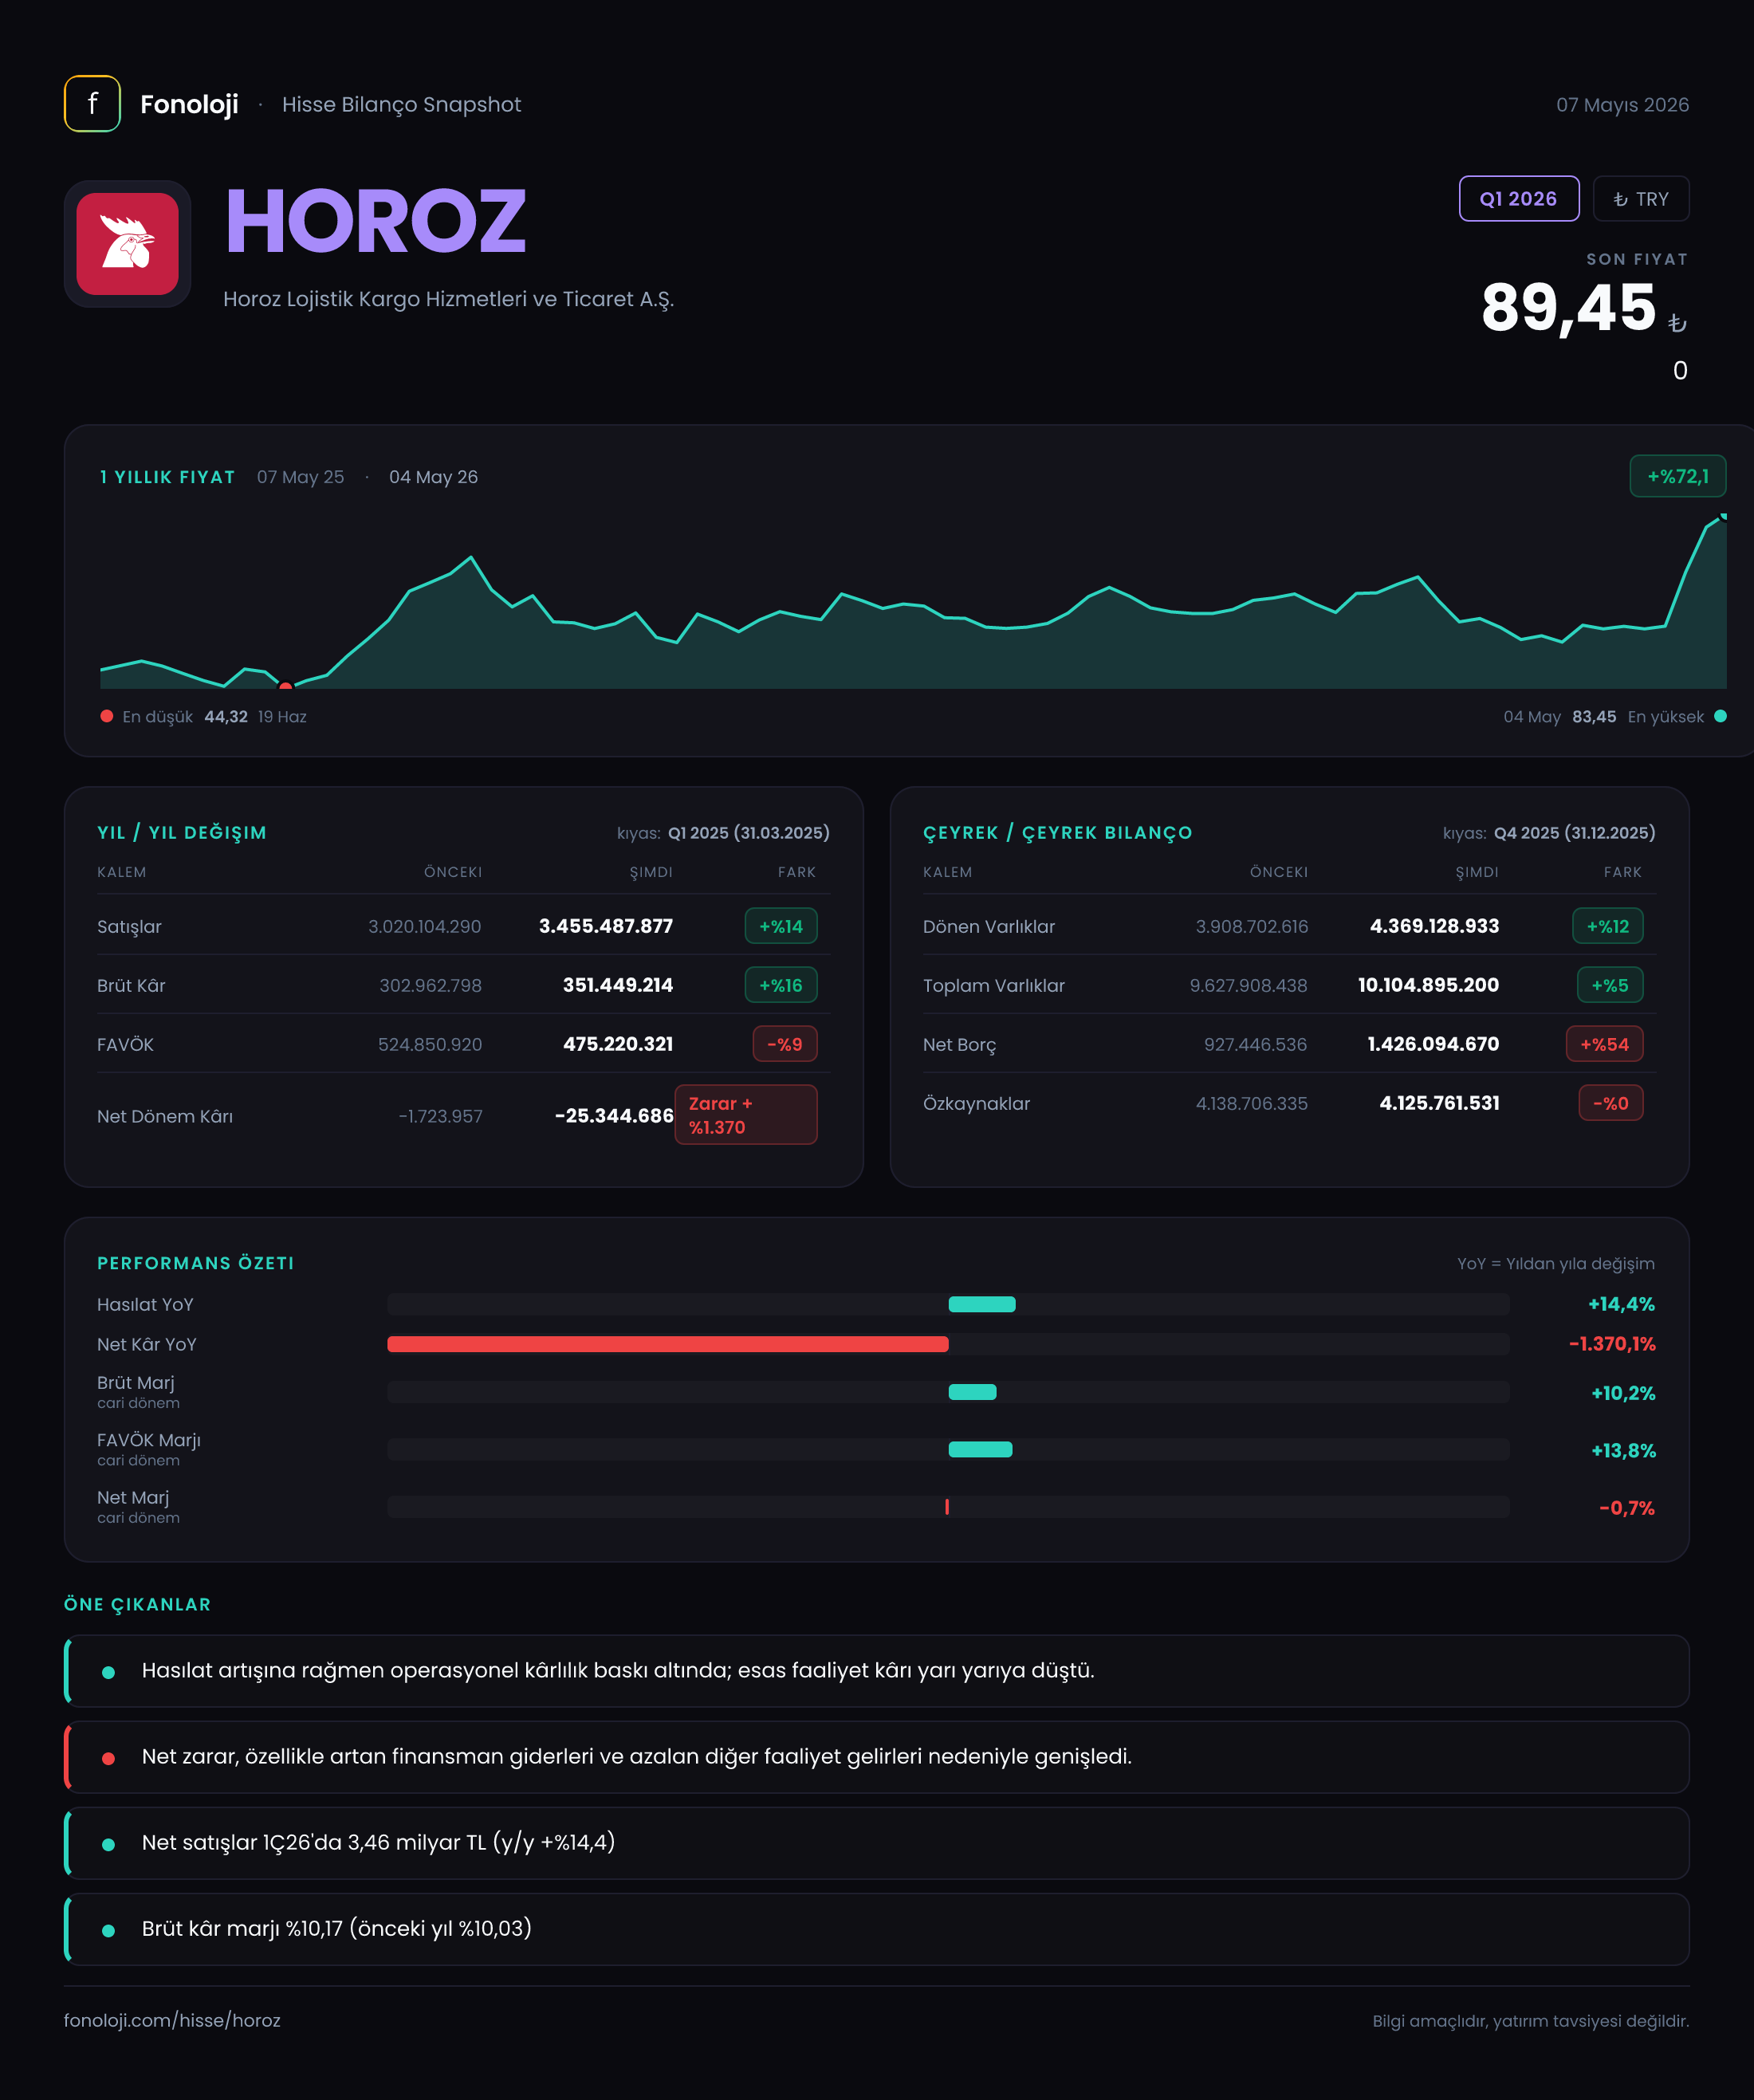Click the Satışlar +%14 change badge
1754x2100 pixels.
point(780,926)
